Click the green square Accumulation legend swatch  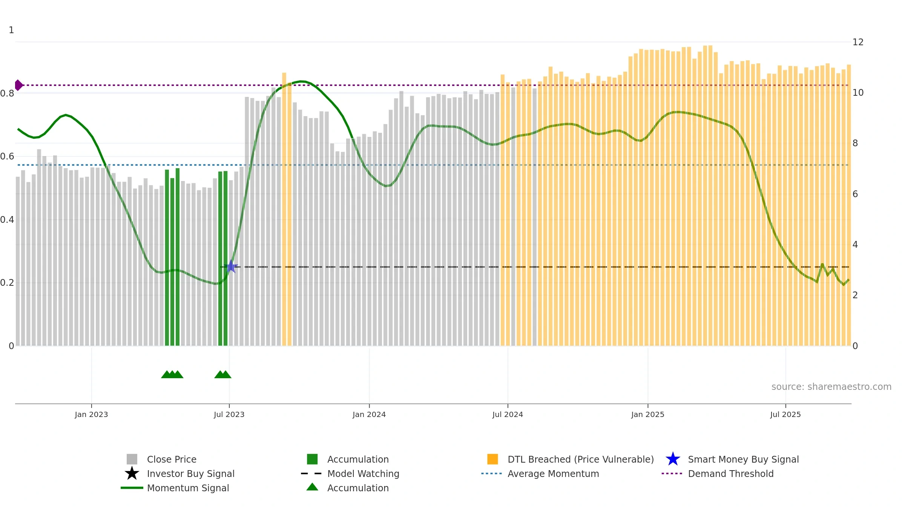coord(312,459)
